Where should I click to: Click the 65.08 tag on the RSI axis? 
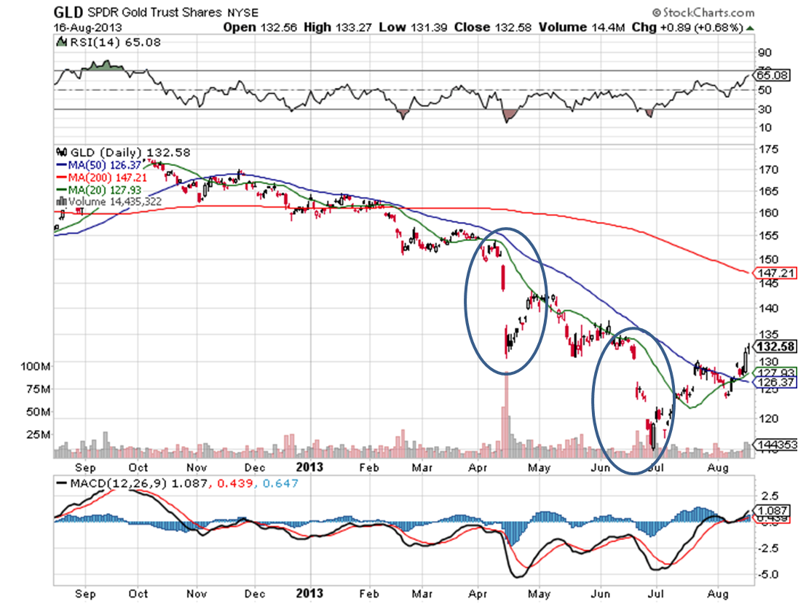pyautogui.click(x=772, y=75)
